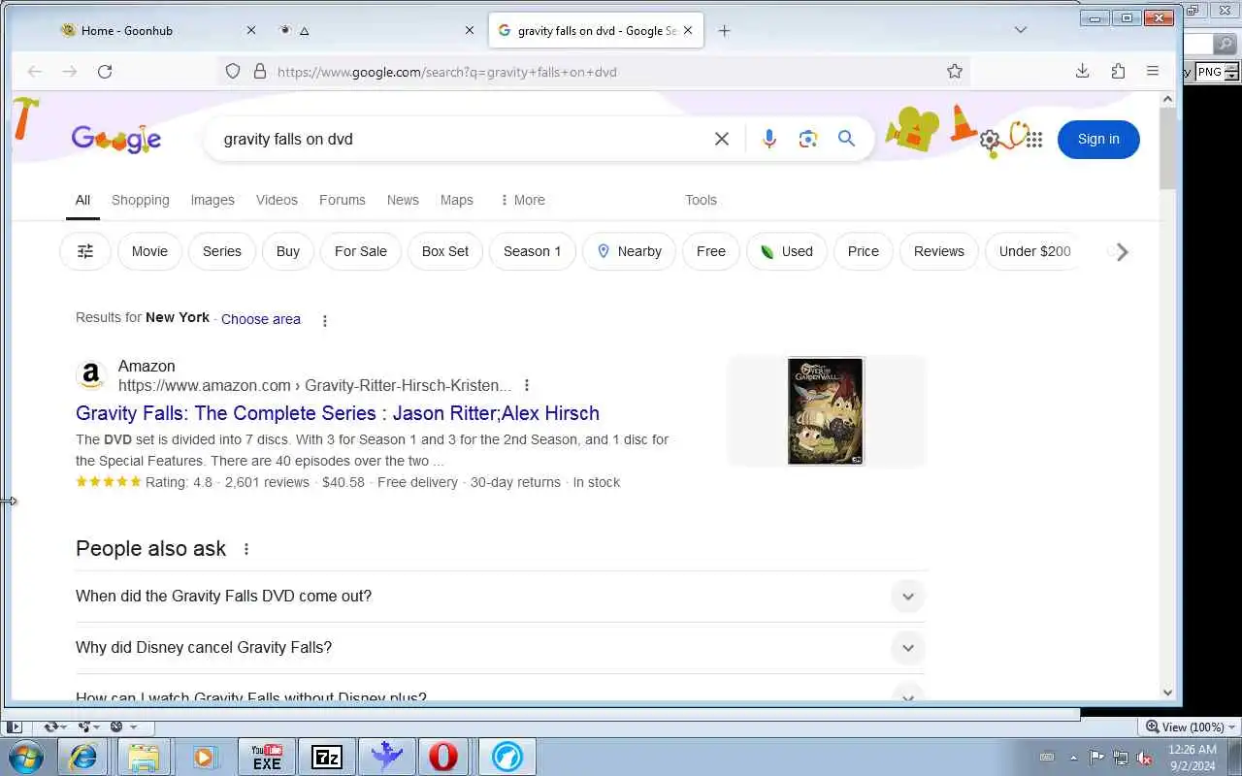Screen dimensions: 1242x776
Task: Click the page vertical scrollbar thumb
Action: [1167, 147]
